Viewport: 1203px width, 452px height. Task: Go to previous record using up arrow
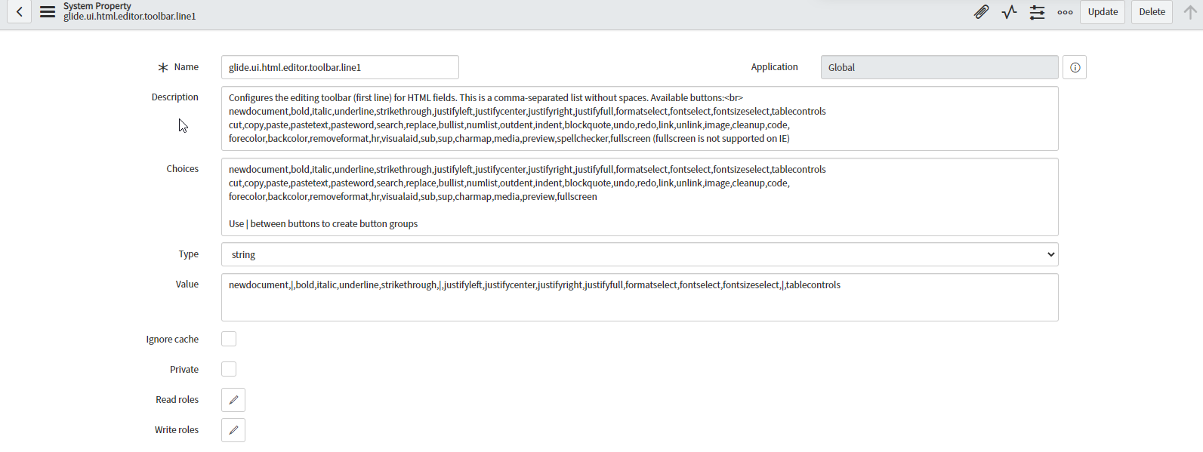(1190, 12)
